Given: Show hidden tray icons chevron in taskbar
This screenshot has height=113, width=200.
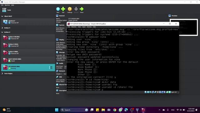Looking at the screenshot, I should pyautogui.click(x=159, y=110).
